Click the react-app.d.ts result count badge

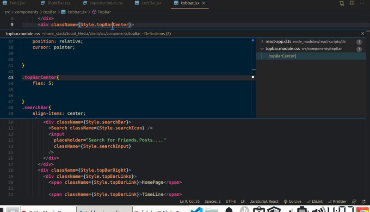pos(359,42)
